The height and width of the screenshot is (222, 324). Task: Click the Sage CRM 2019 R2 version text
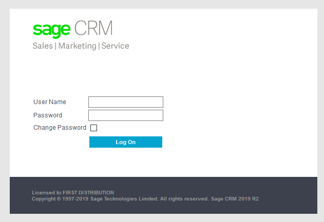(x=235, y=198)
